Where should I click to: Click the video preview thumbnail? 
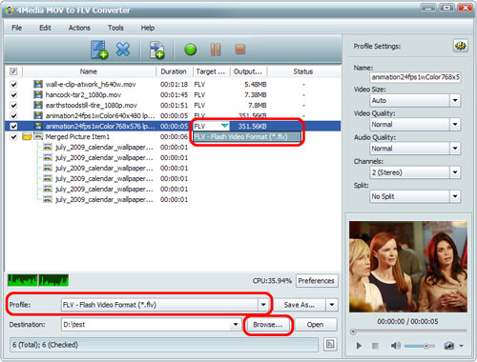[x=408, y=267]
